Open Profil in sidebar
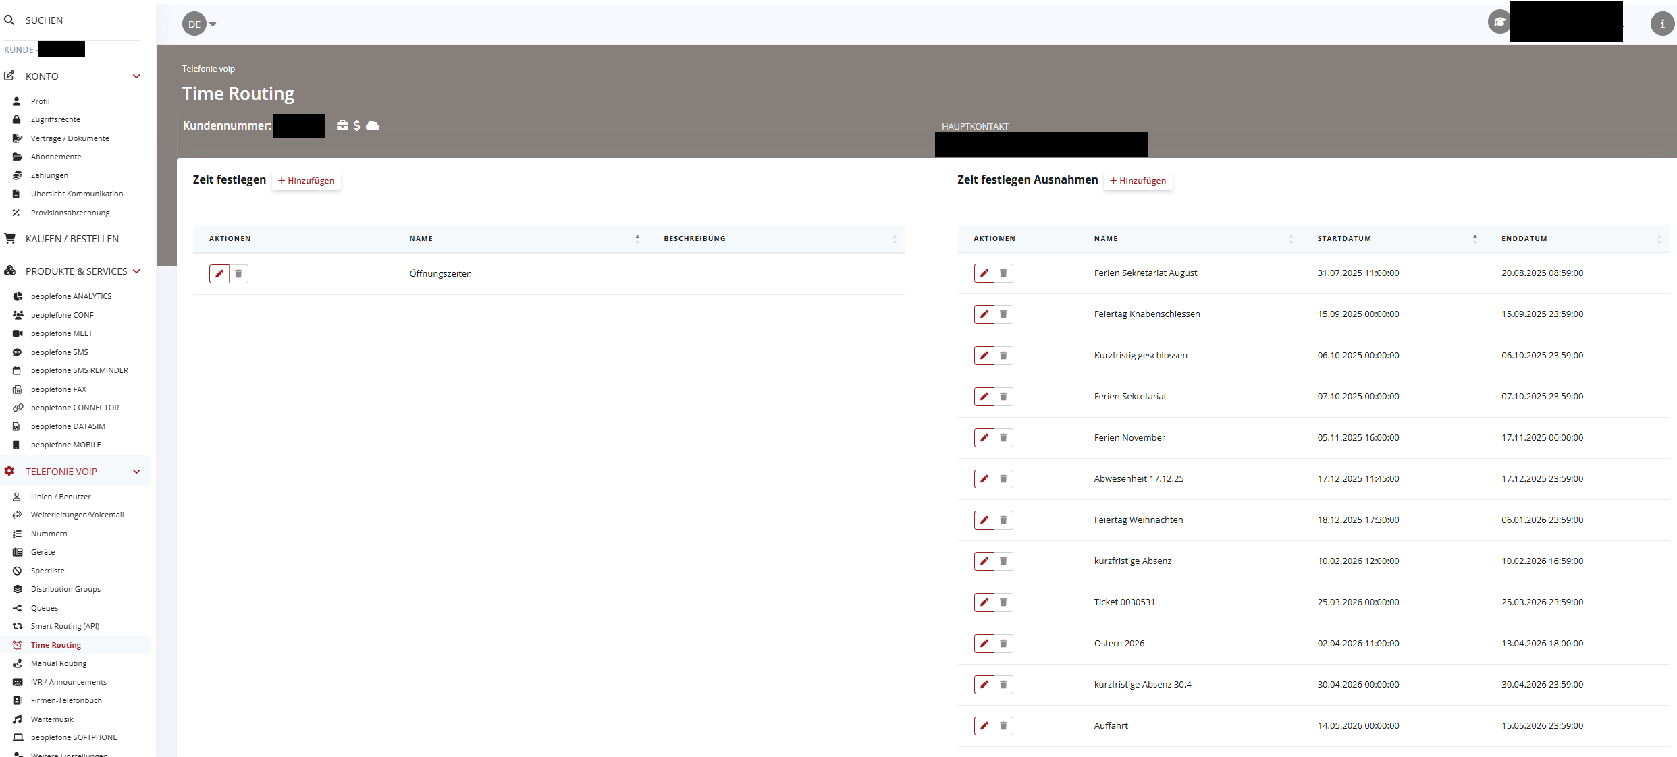1677x757 pixels. (x=41, y=101)
